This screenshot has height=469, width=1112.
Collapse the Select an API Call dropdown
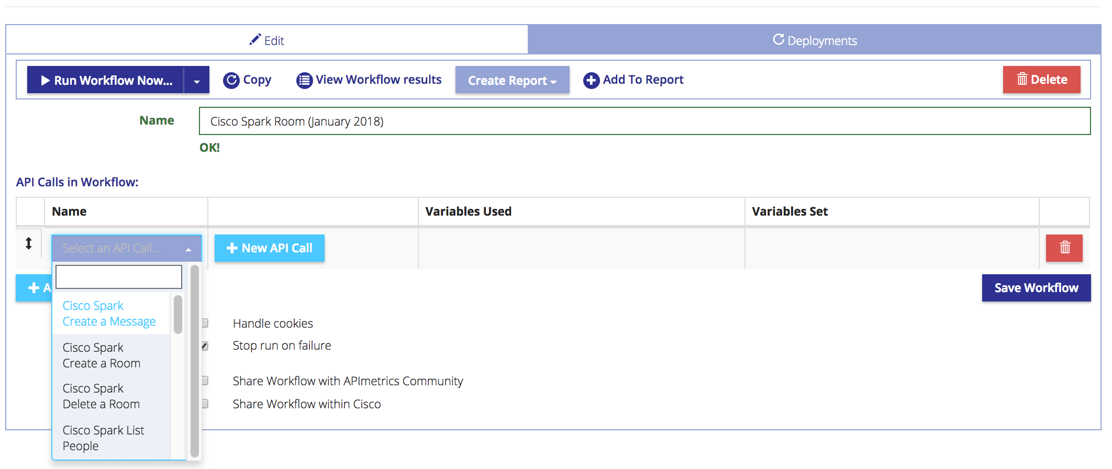click(126, 248)
